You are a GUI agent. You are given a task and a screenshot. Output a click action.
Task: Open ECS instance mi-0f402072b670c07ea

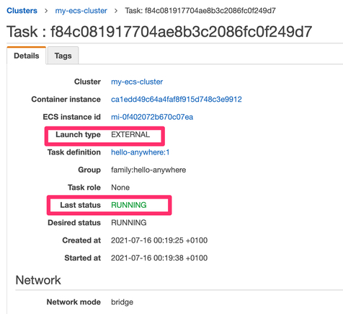(152, 117)
